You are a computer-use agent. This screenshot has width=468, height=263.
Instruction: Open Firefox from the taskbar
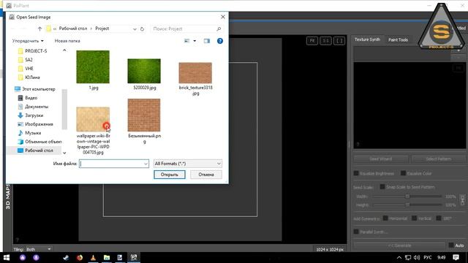(x=80, y=257)
